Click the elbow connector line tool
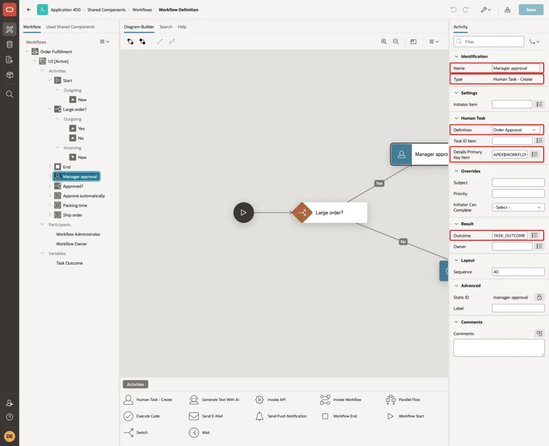The width and height of the screenshot is (549, 446). (x=172, y=42)
